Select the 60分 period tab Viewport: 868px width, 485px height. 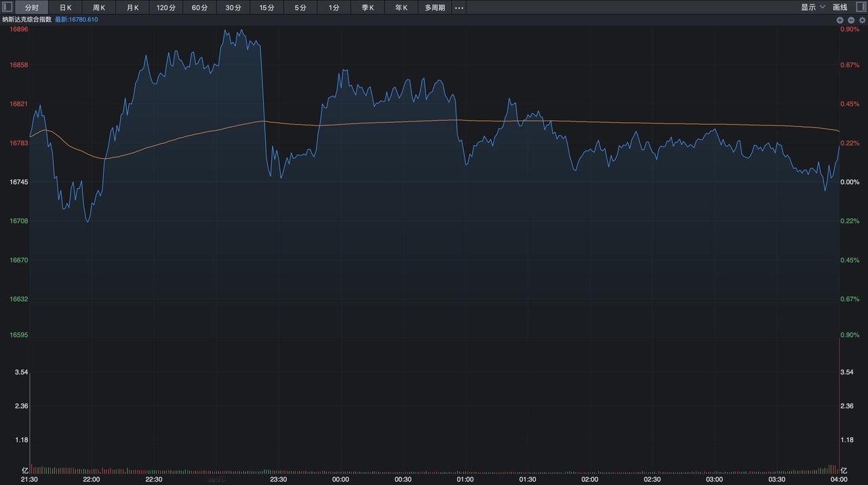pyautogui.click(x=199, y=7)
